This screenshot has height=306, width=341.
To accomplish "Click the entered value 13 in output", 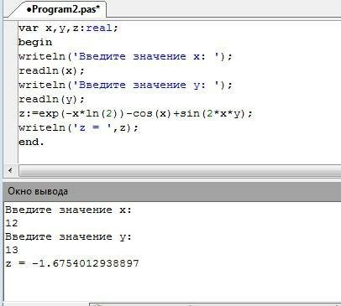I will pyautogui.click(x=12, y=250).
